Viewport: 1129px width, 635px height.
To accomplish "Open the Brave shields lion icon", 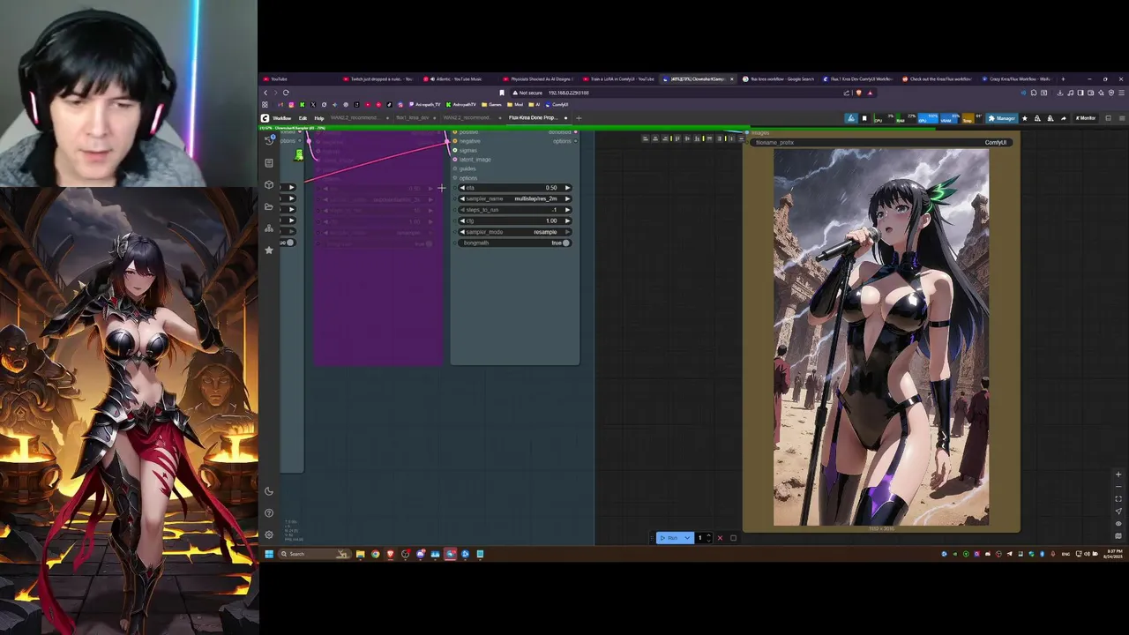I will tap(859, 93).
